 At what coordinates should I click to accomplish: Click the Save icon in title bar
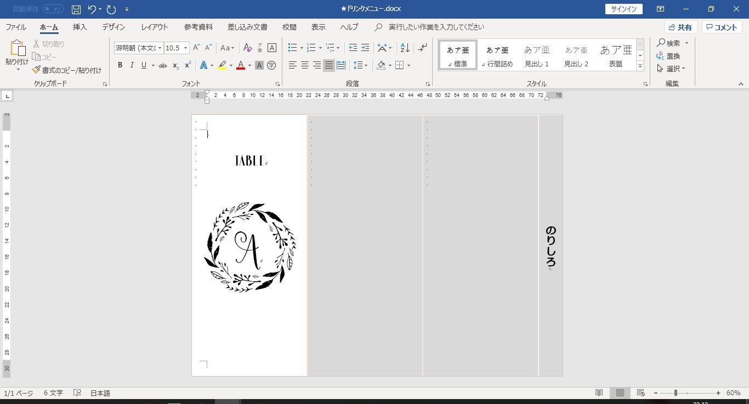[76, 9]
